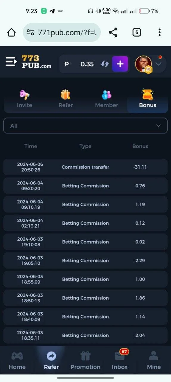Switch to the Member tab
The width and height of the screenshot is (171, 382).
coord(107,99)
